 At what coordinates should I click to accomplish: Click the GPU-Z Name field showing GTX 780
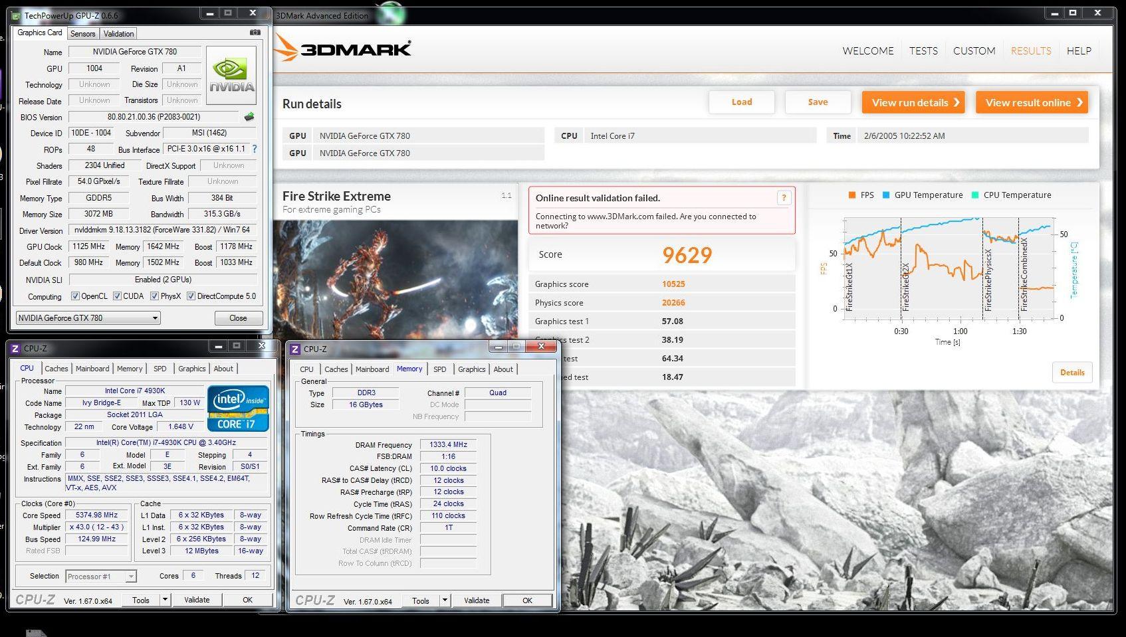pyautogui.click(x=135, y=52)
